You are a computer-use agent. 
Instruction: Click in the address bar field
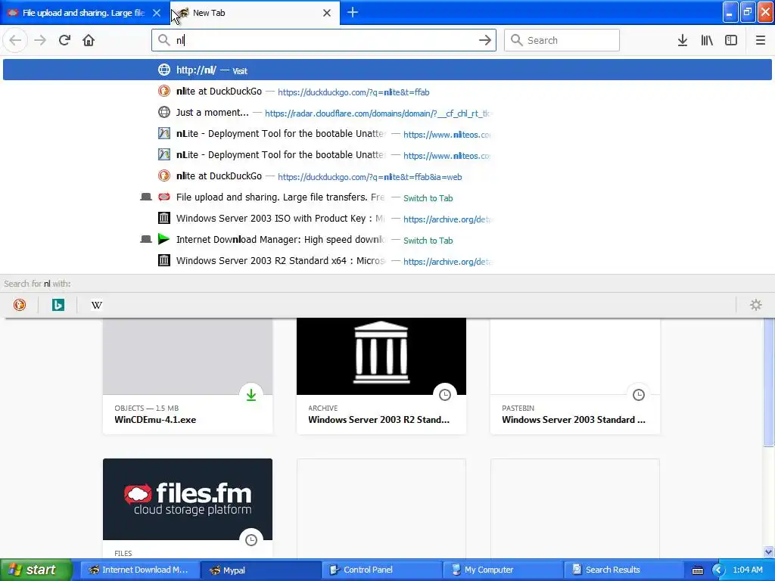click(324, 40)
